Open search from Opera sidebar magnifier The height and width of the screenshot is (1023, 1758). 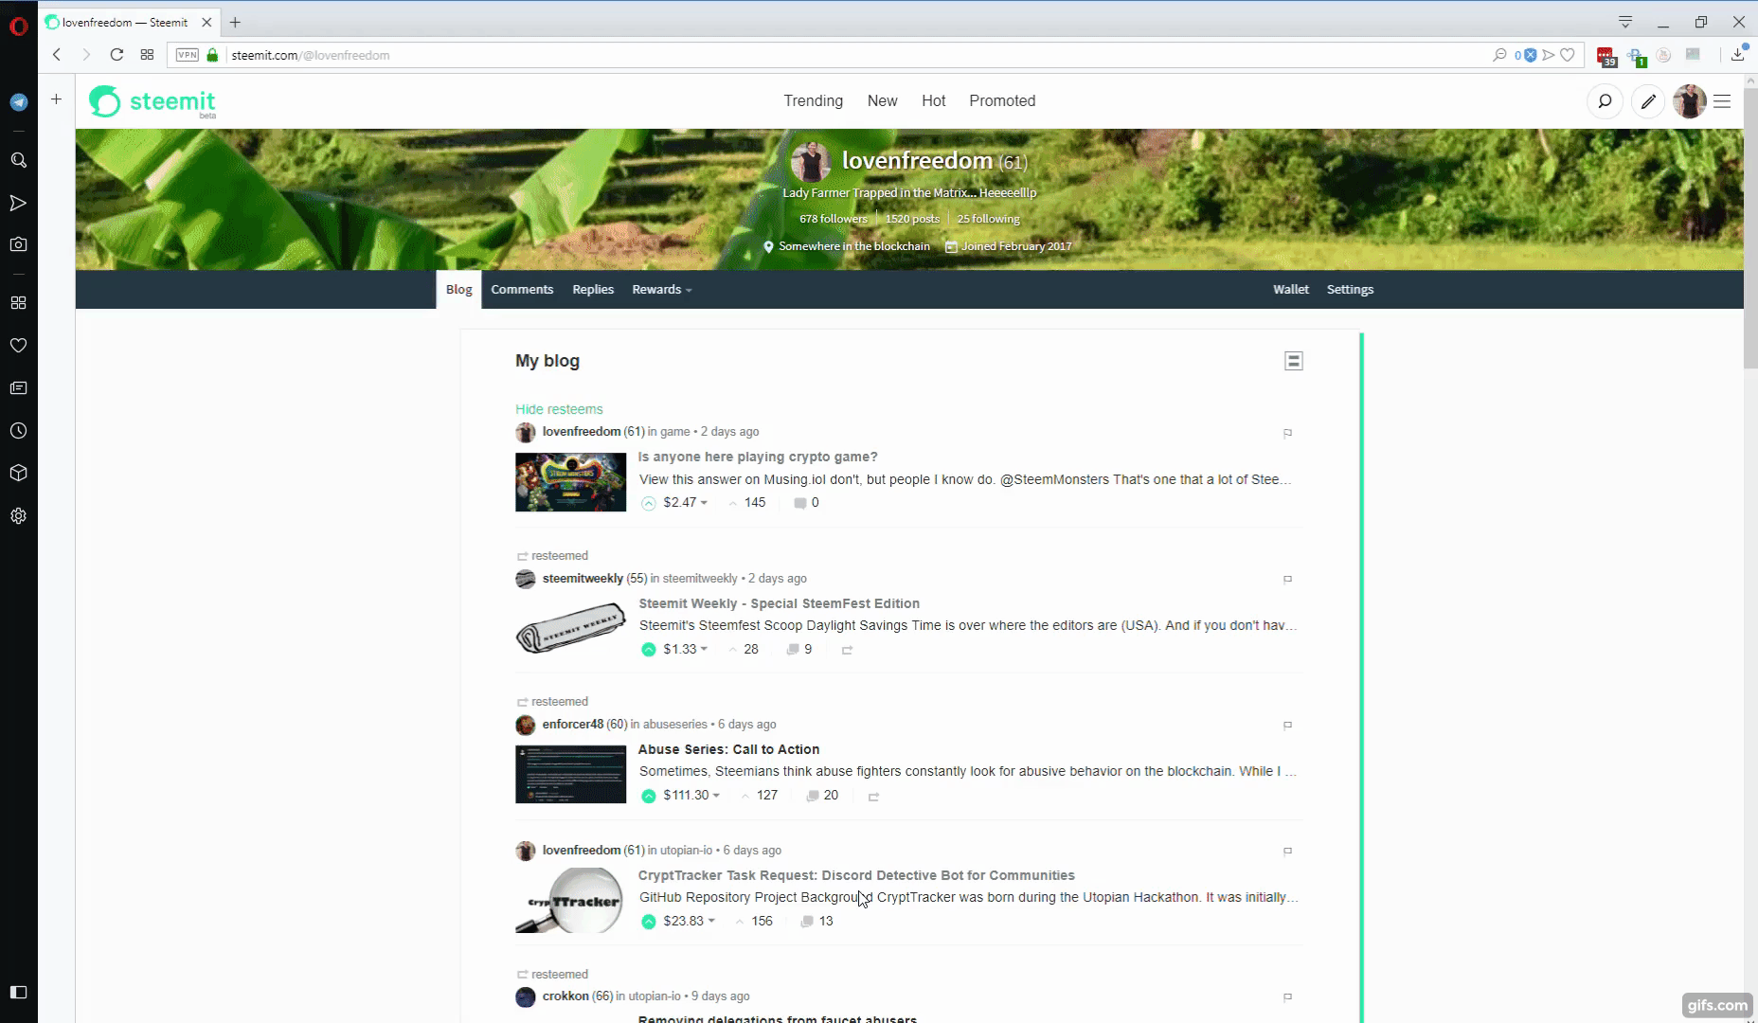(19, 160)
